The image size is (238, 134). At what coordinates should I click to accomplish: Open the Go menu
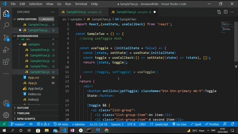[59, 4]
